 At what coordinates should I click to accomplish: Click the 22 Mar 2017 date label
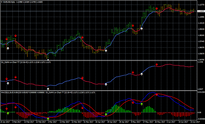[x=76, y=122]
